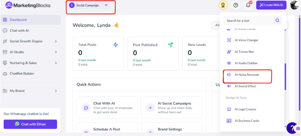This screenshot has height=136, width=301.
Task: Click the Search for a tool field
Action: tap(253, 20)
